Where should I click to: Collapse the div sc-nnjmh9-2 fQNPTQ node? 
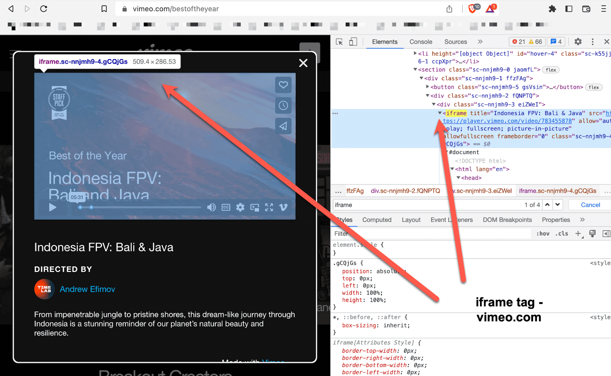point(428,96)
